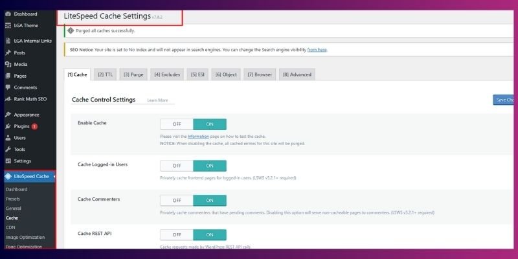Screen dimensions: 518x259
Task: Click the Rank Math SEO chart icon
Action: pos(8,99)
